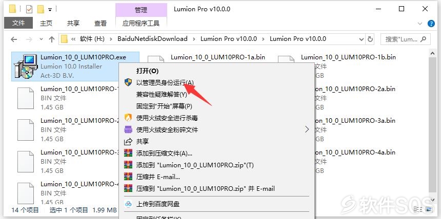The height and width of the screenshot is (219, 441).
Task: Open the 查看 ribbon tab
Action: tap(101, 24)
